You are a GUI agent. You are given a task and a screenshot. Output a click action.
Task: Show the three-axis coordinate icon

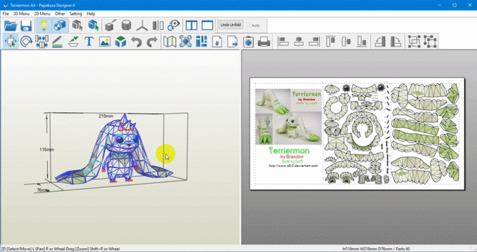pos(142,26)
